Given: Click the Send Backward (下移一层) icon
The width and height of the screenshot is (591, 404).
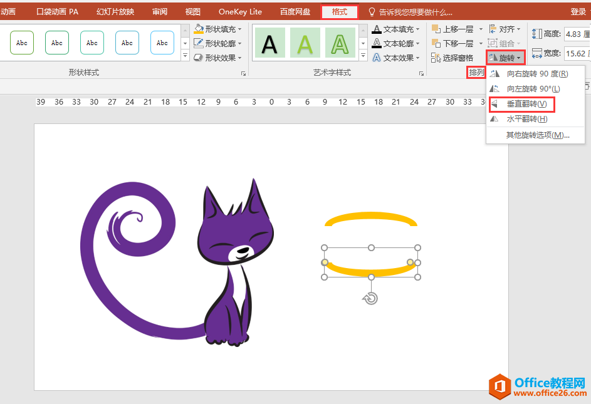Looking at the screenshot, I should point(436,43).
